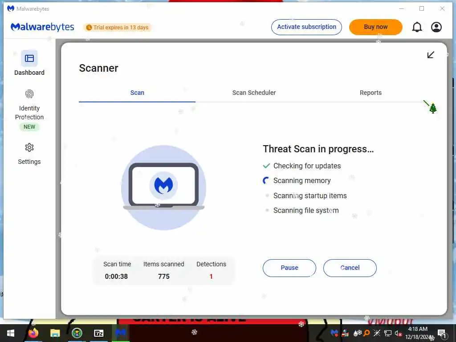The image size is (456, 342).
Task: Switch to the Scan tab
Action: pos(137,93)
